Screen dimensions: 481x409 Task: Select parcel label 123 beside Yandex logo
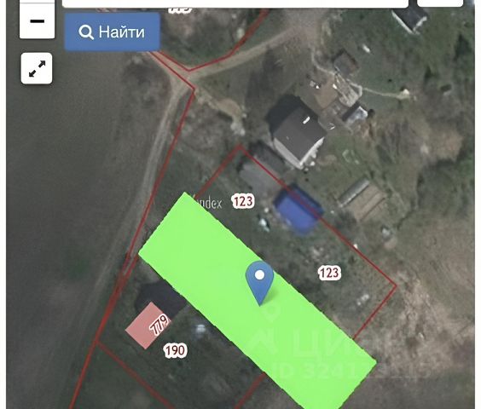point(243,201)
